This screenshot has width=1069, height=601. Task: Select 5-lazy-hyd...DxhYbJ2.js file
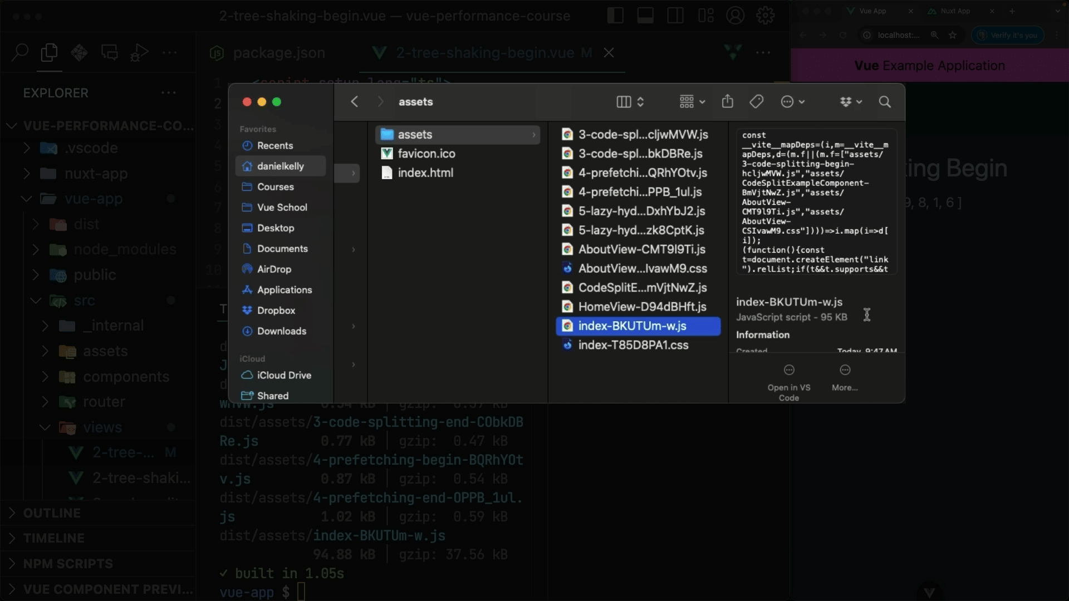click(638, 211)
